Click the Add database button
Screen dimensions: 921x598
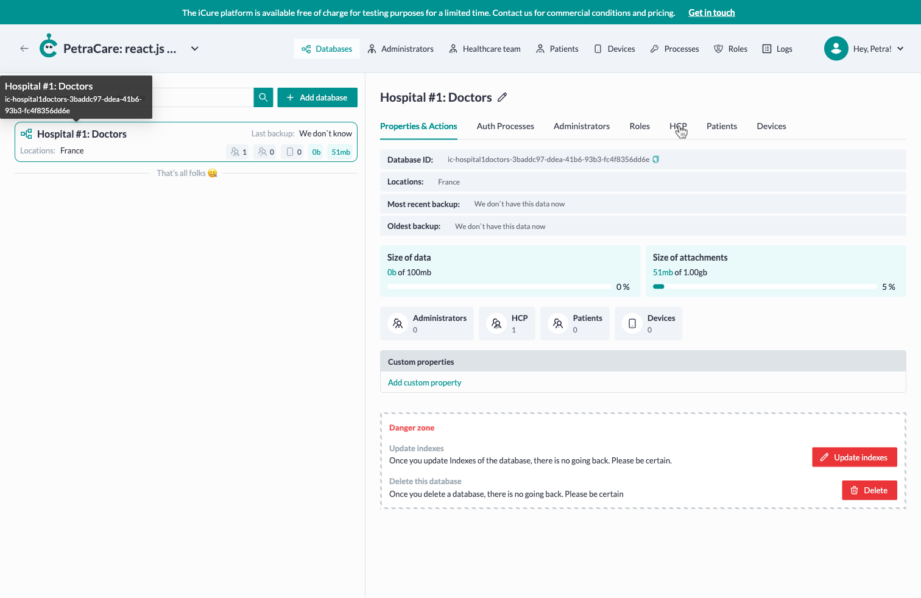(317, 97)
